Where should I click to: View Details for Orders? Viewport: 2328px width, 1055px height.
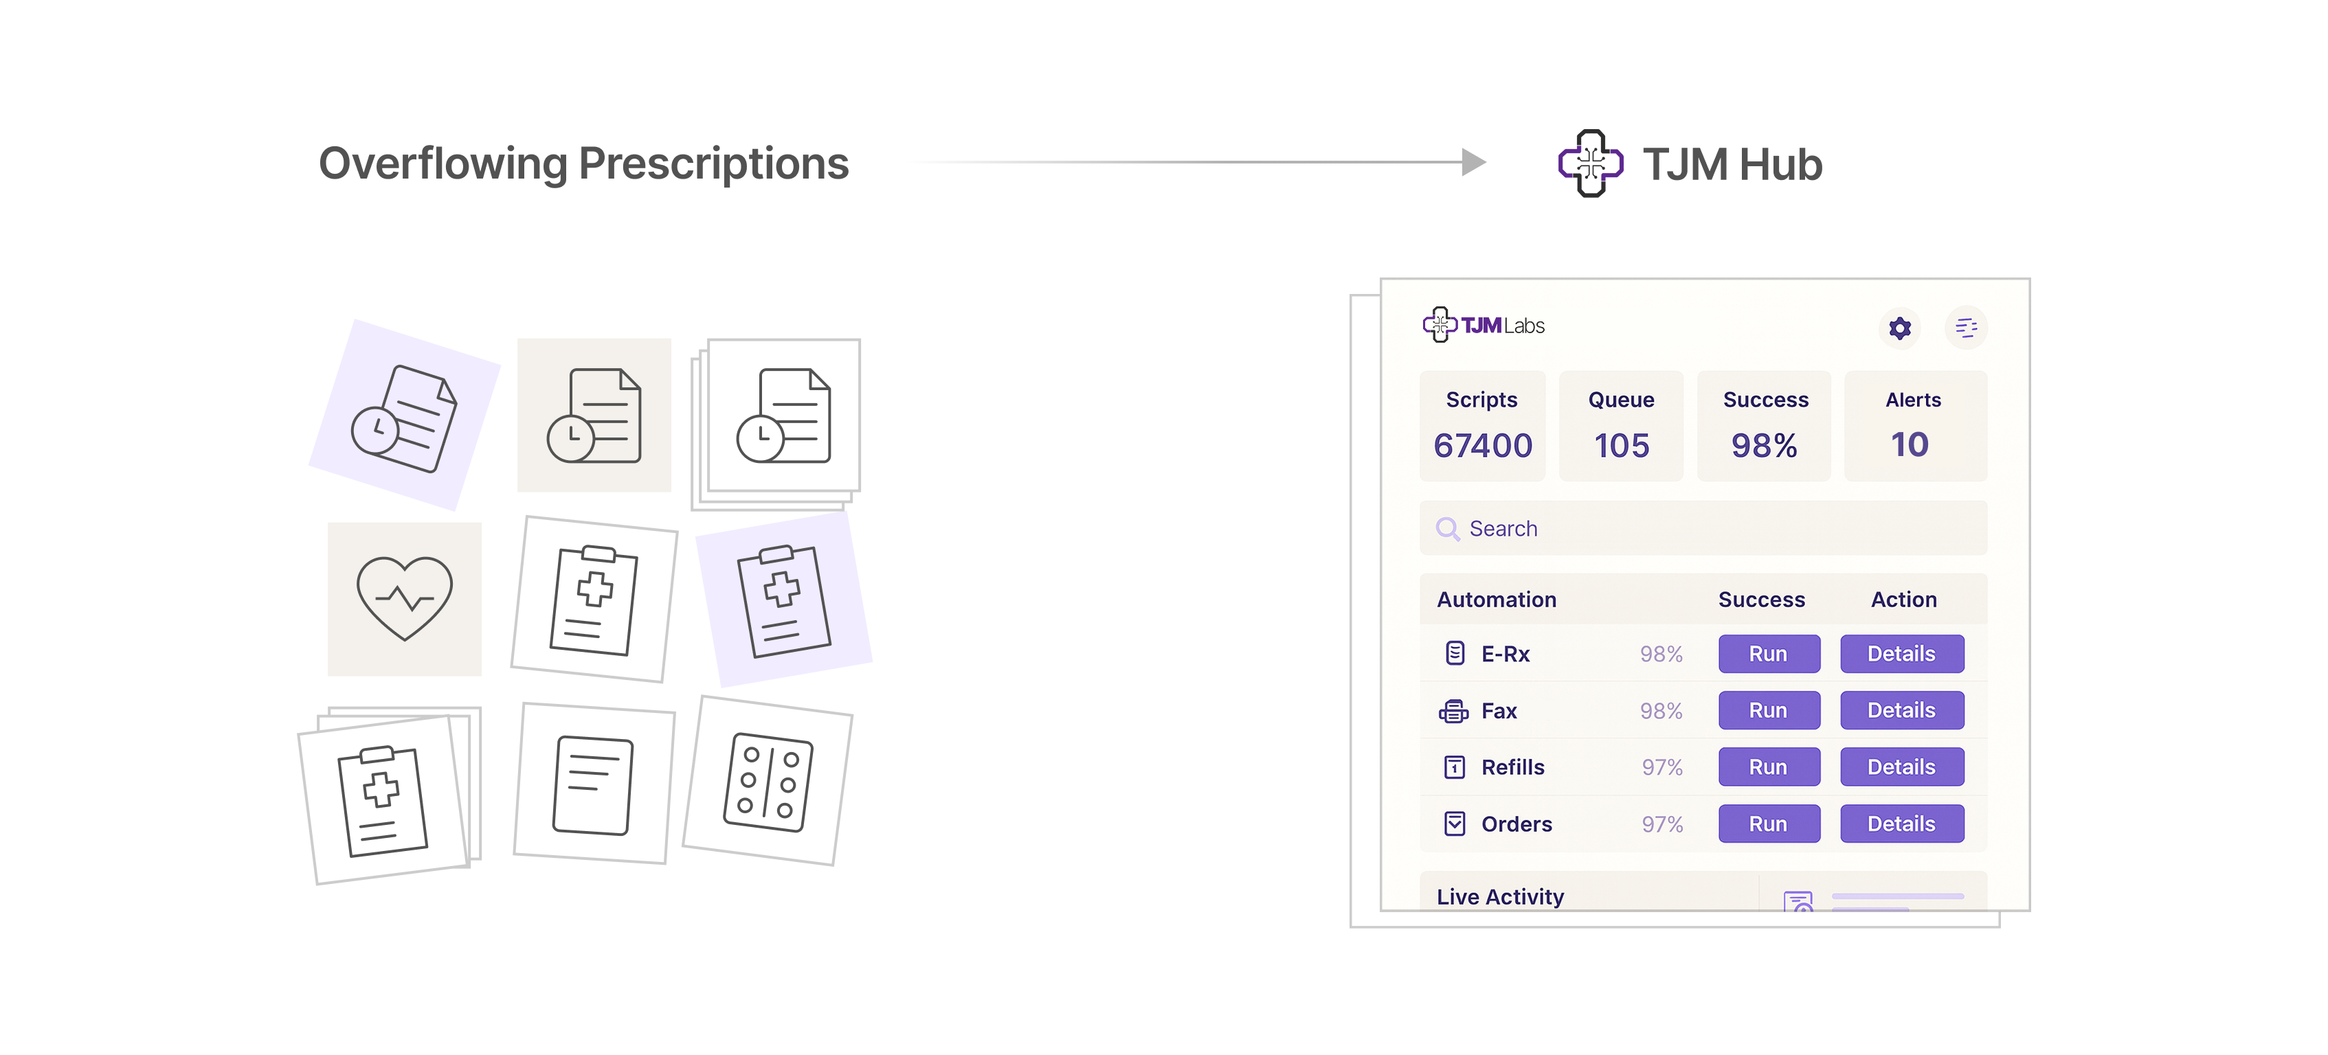[1903, 823]
